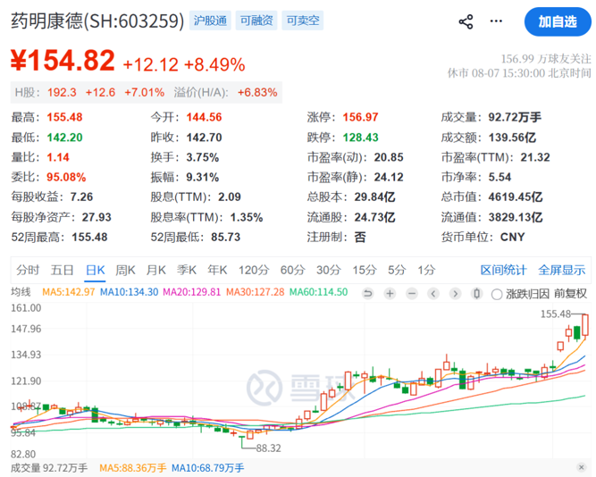Click the MA30:127.28 indicator label
596x477 pixels.
(x=255, y=292)
